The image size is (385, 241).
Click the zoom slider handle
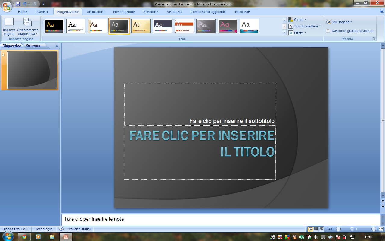[x=352, y=229]
